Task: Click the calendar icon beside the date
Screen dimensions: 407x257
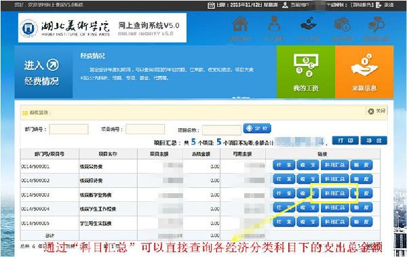Action: coord(211,5)
